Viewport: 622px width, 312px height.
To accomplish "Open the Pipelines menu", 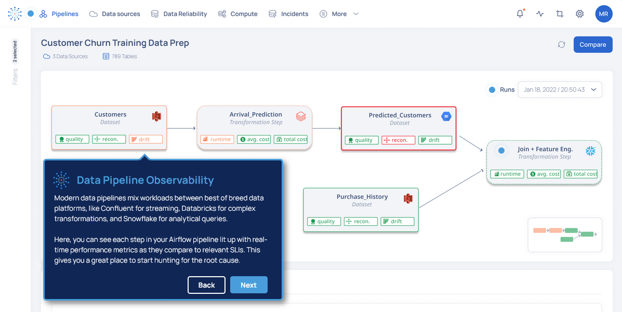I will tap(59, 14).
